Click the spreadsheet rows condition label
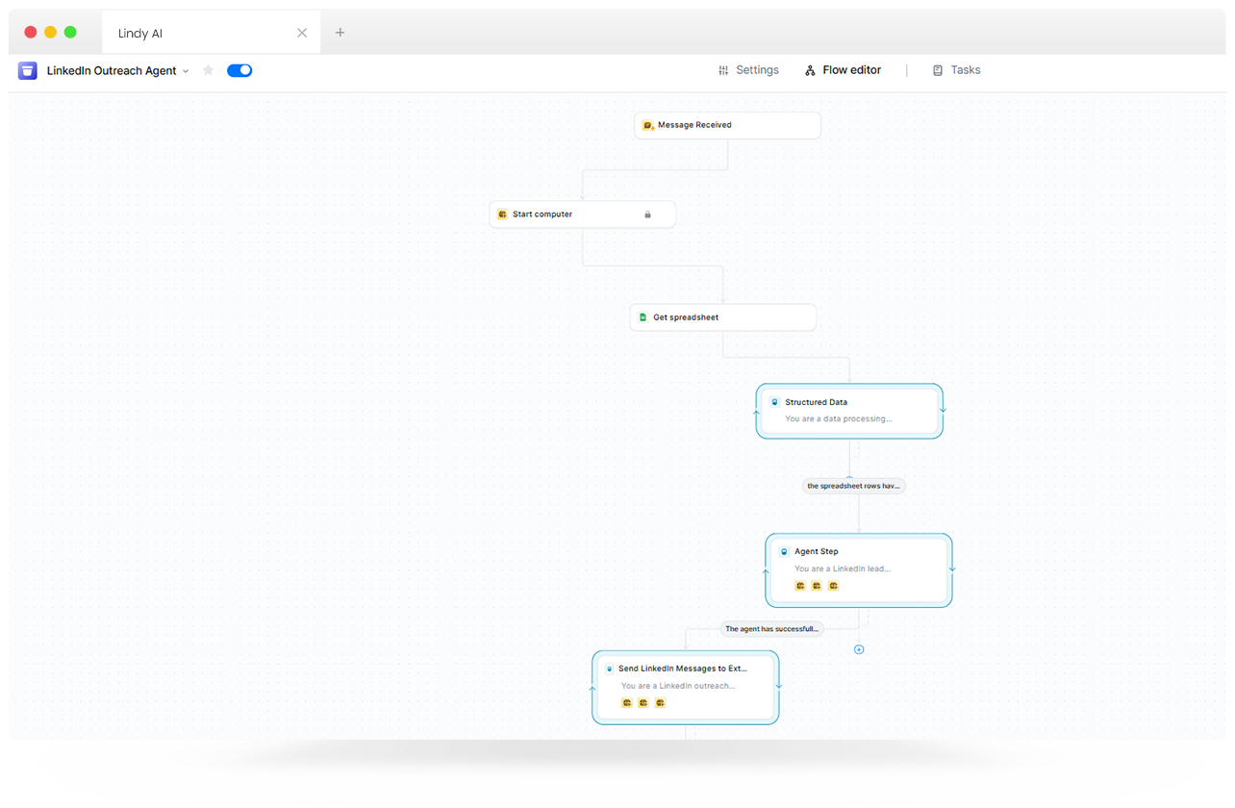The height and width of the screenshot is (808, 1235). tap(853, 486)
